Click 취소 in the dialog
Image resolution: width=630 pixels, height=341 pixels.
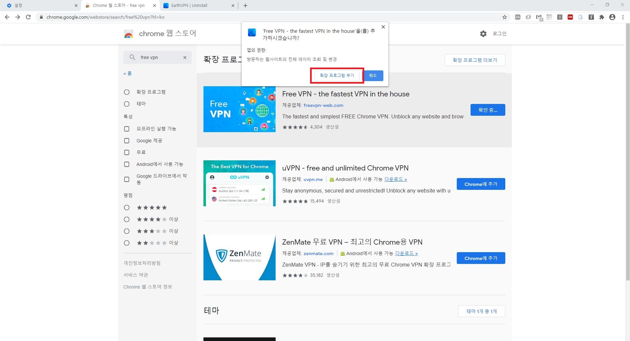click(373, 75)
